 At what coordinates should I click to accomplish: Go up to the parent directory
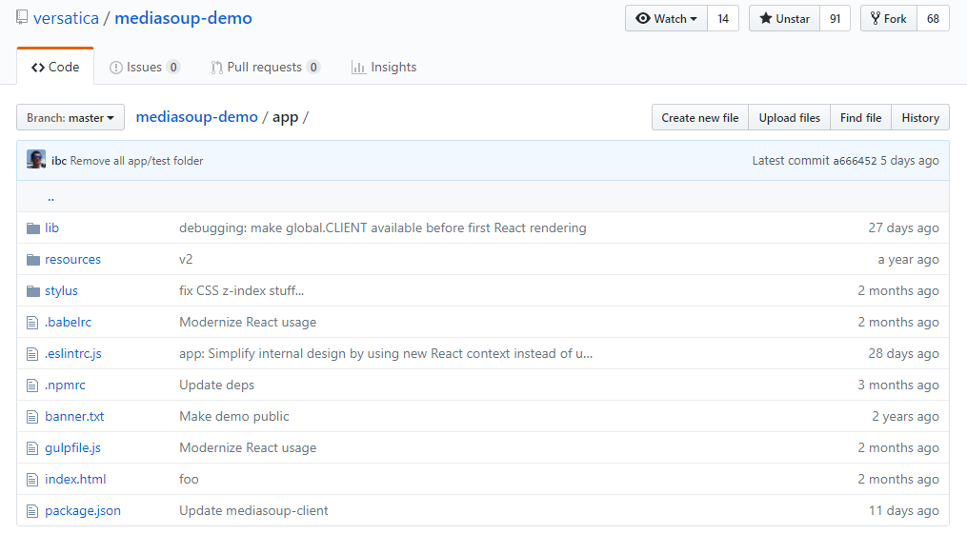(x=50, y=197)
